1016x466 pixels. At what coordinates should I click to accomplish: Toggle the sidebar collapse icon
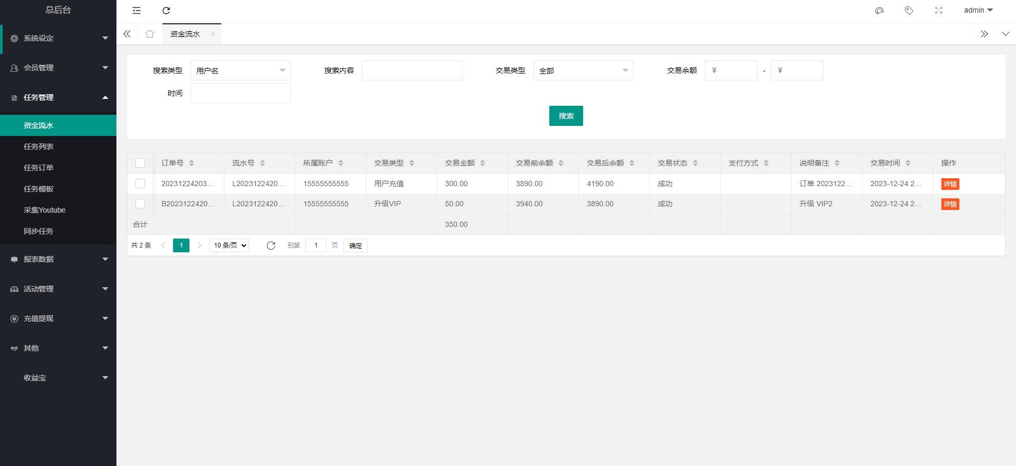pos(137,11)
